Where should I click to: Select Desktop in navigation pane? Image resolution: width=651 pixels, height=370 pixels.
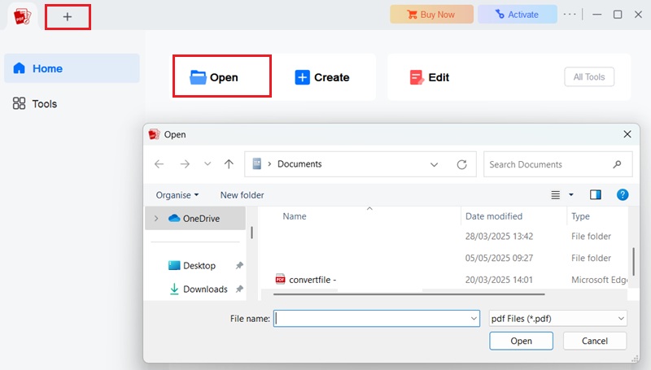tap(192, 265)
